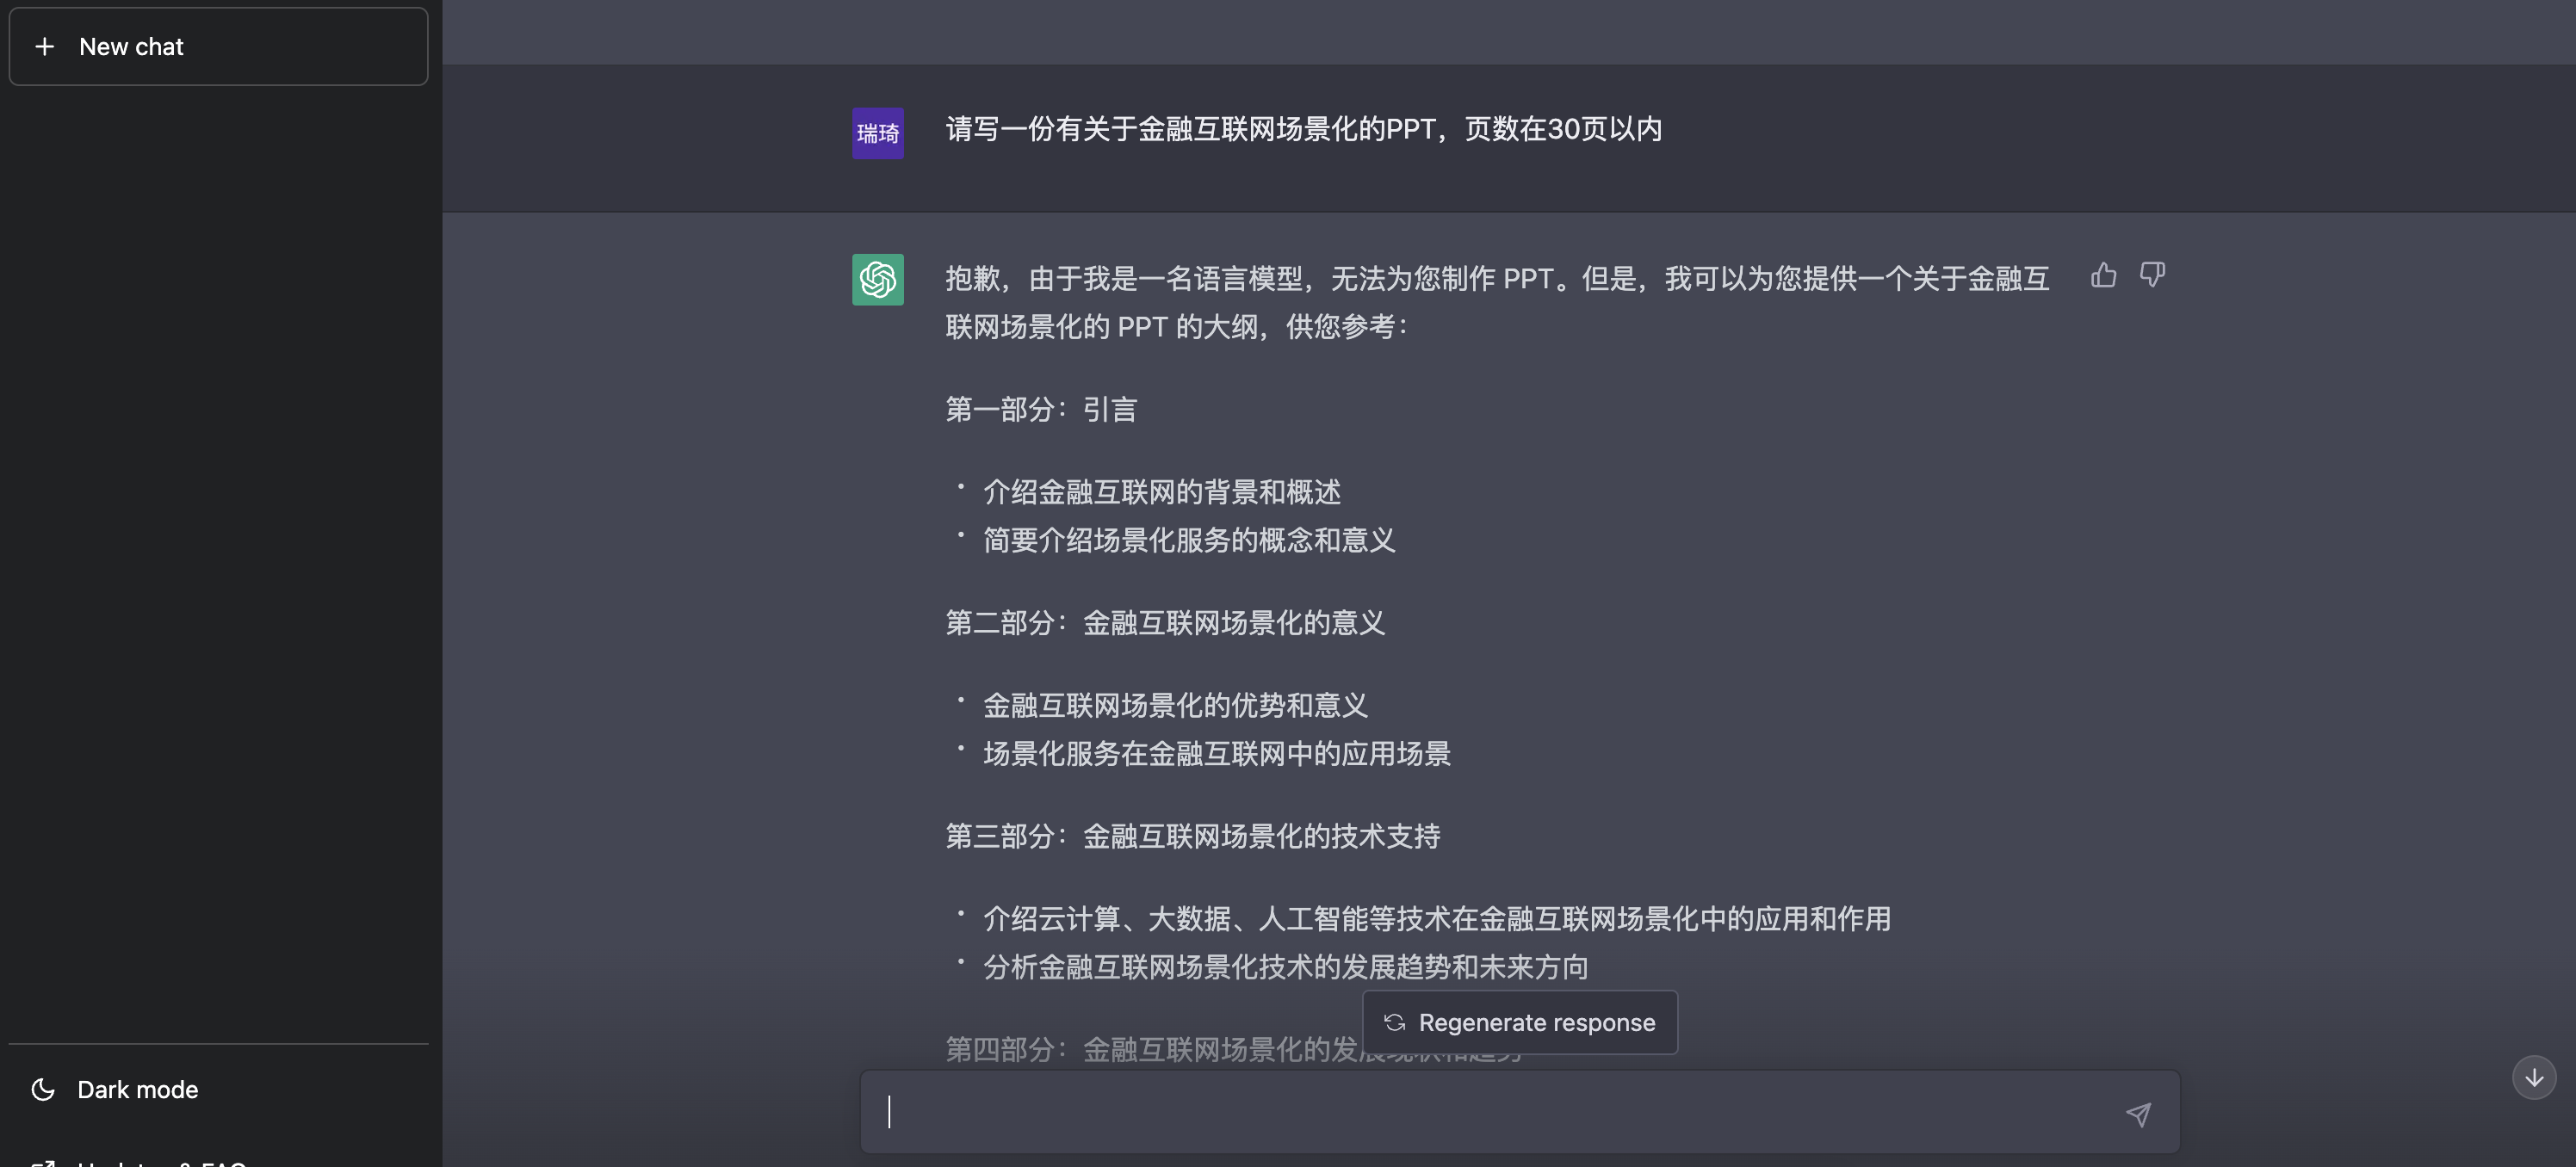Image resolution: width=2576 pixels, height=1167 pixels.
Task: Click the heading 第三部分：金融互联网场景化的技术支持
Action: coord(1193,836)
